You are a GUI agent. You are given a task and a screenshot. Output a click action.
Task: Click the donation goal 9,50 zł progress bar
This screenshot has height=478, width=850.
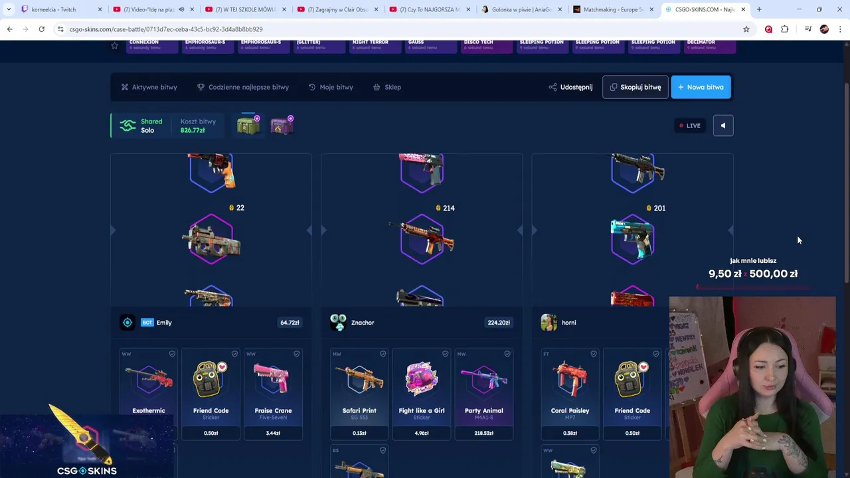753,287
